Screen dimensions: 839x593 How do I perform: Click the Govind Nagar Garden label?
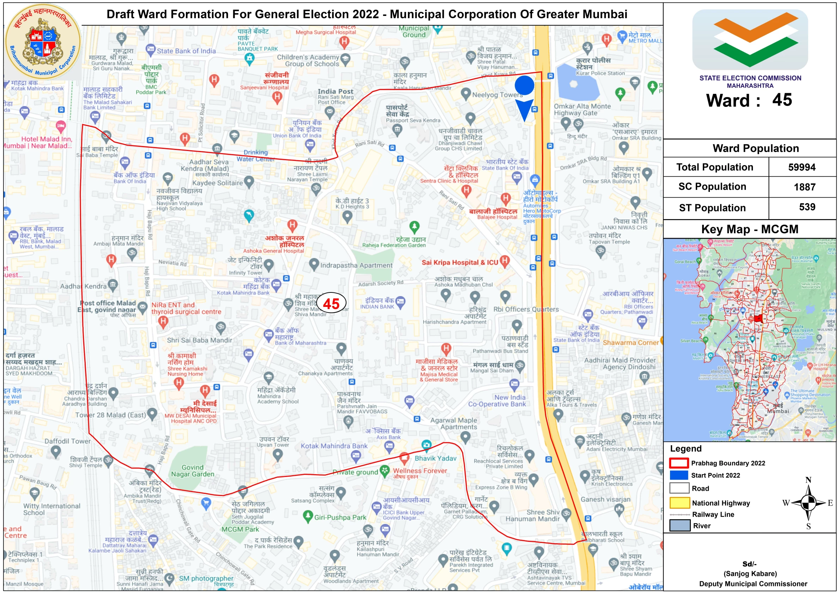click(193, 471)
